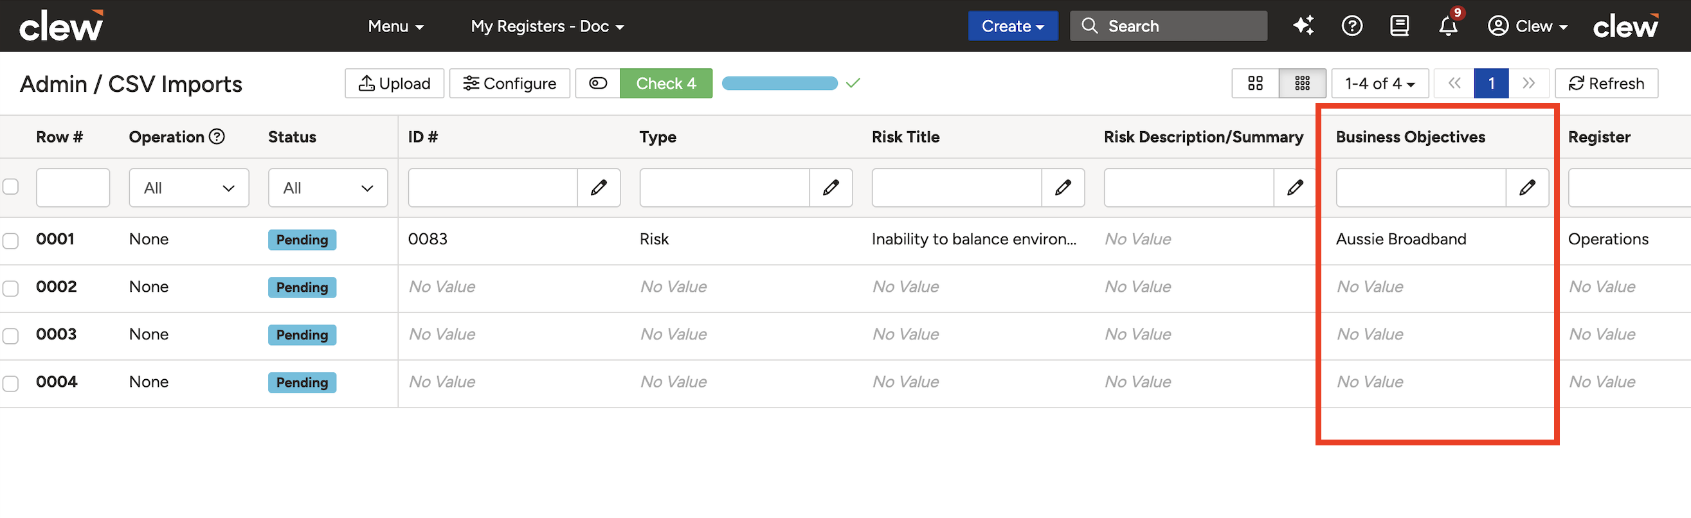
Task: Select checkbox for row 0004
Action: [x=10, y=384]
